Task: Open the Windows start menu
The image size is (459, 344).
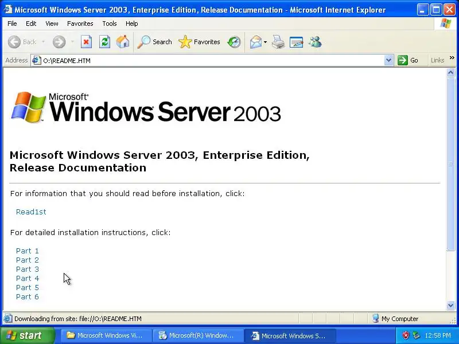Action: tap(27, 335)
